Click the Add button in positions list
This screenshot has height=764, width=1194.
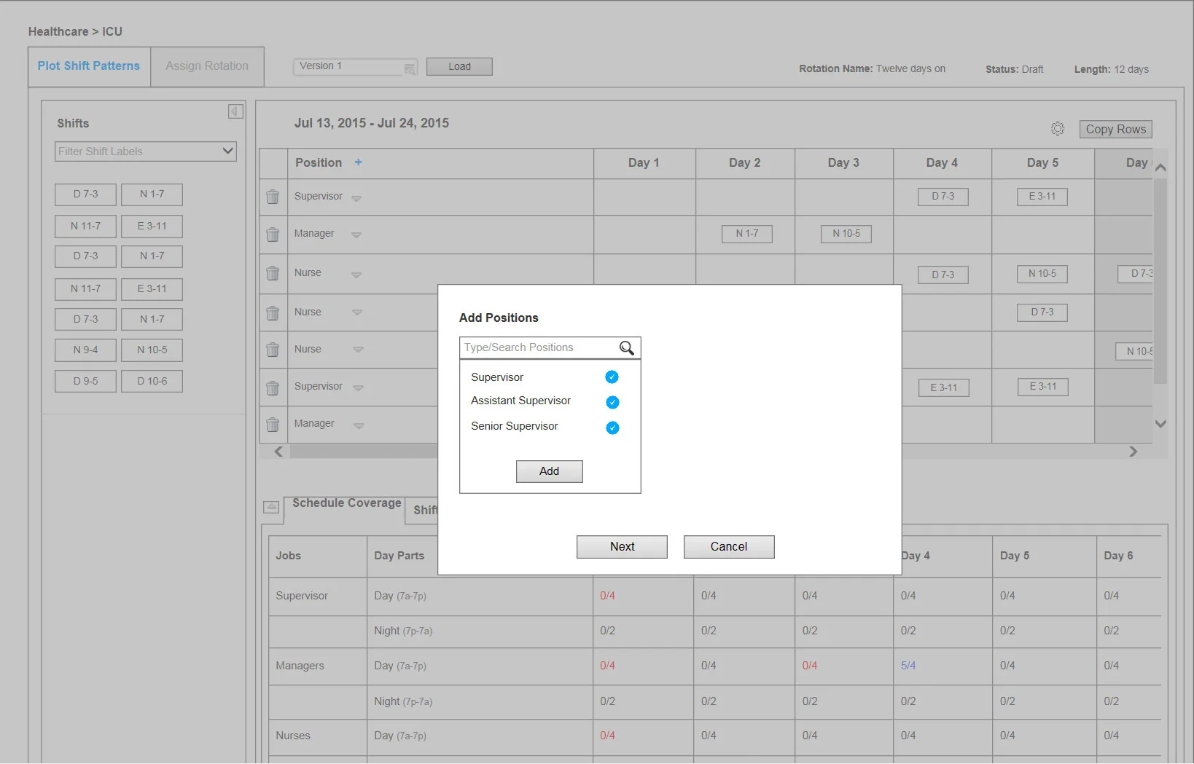549,471
